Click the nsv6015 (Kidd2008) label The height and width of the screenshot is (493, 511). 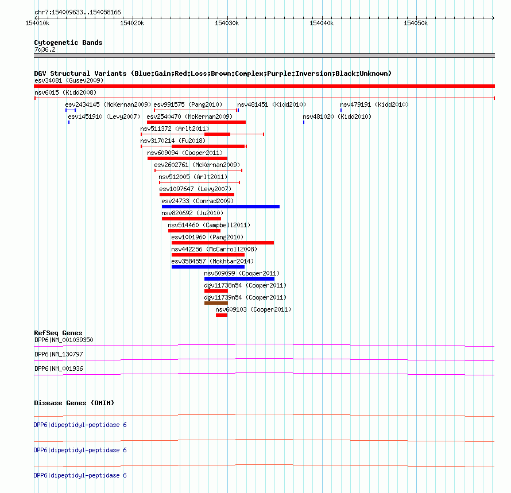(x=65, y=92)
